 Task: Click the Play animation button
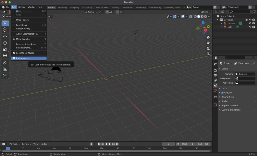pyautogui.click(x=110, y=144)
